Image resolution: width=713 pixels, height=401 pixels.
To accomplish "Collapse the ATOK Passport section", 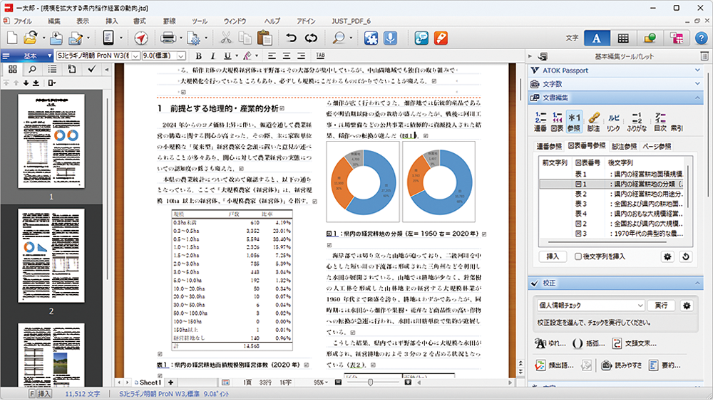I will 699,71.
